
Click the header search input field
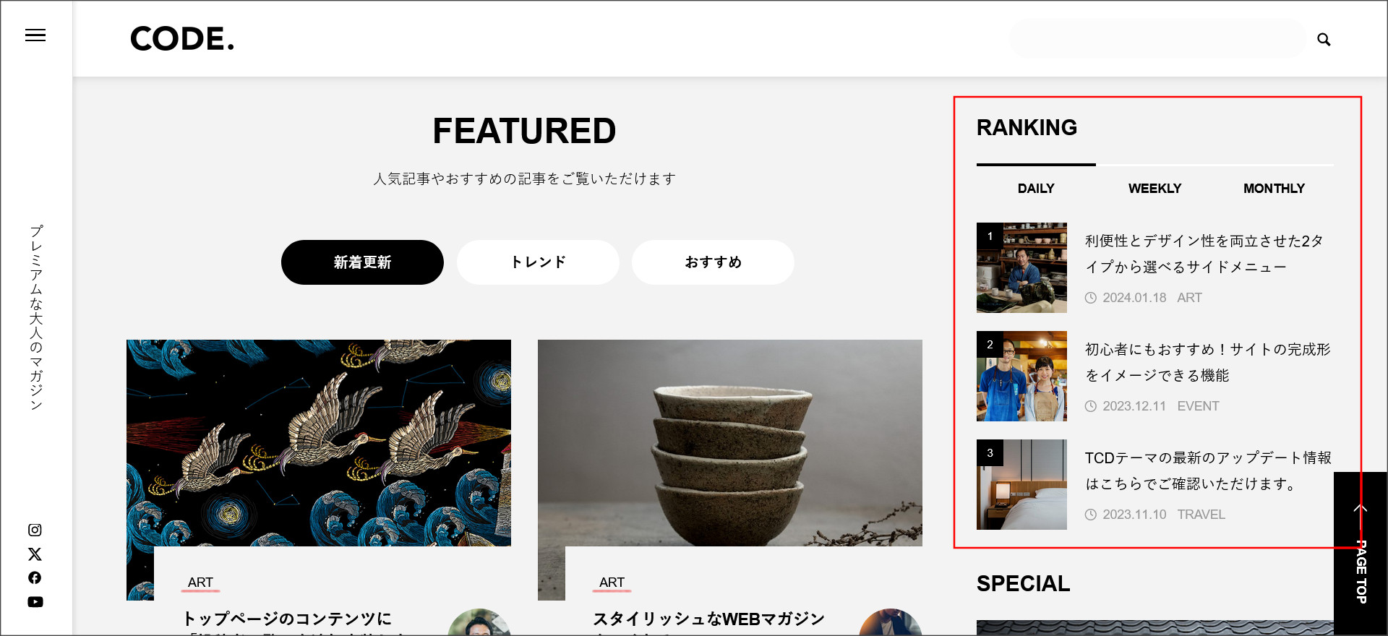pos(1157,39)
